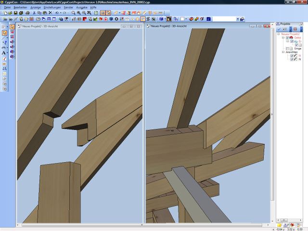Enable the 'Unge' checkbox in project tree
Viewport: 308px width, 231px height.
coord(288,49)
